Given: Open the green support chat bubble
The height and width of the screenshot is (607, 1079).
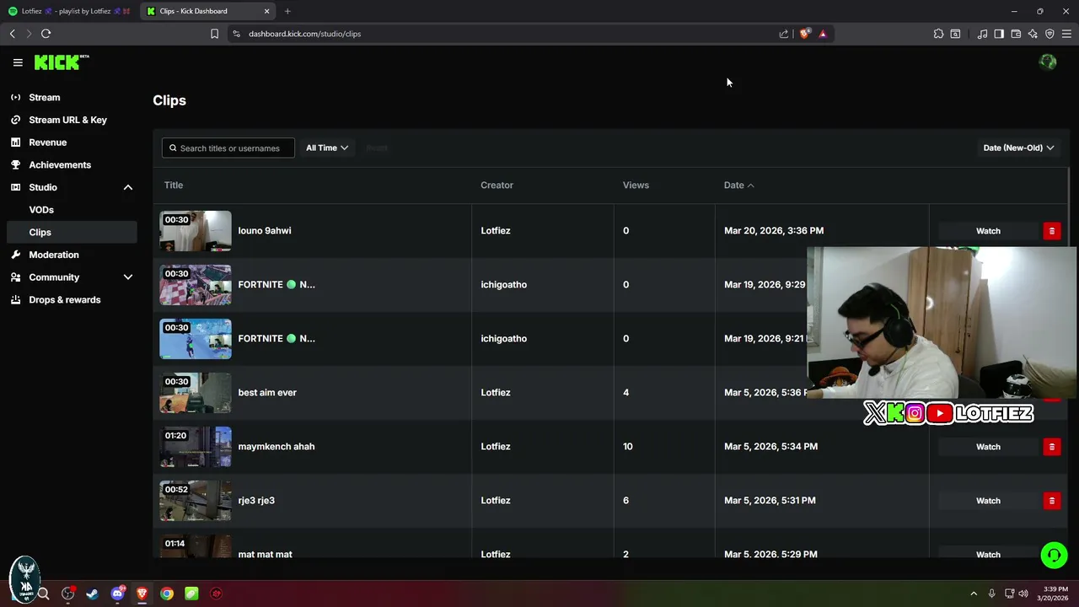Looking at the screenshot, I should pyautogui.click(x=1054, y=555).
